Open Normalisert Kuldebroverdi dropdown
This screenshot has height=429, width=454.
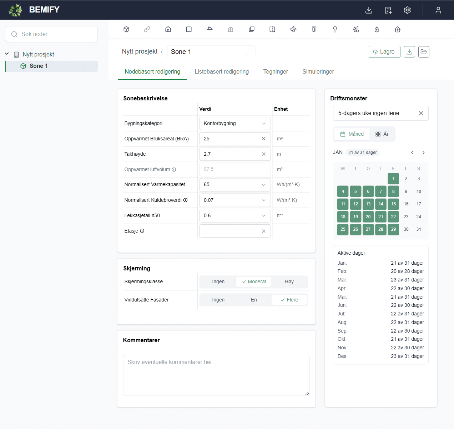(x=235, y=200)
